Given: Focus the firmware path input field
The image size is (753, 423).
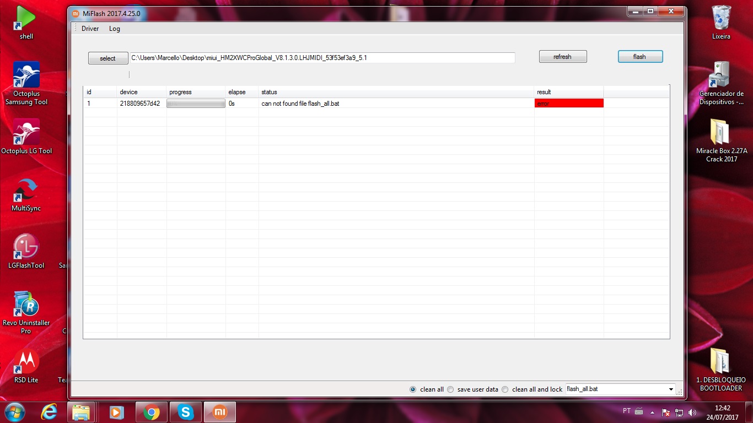Looking at the screenshot, I should (x=322, y=57).
